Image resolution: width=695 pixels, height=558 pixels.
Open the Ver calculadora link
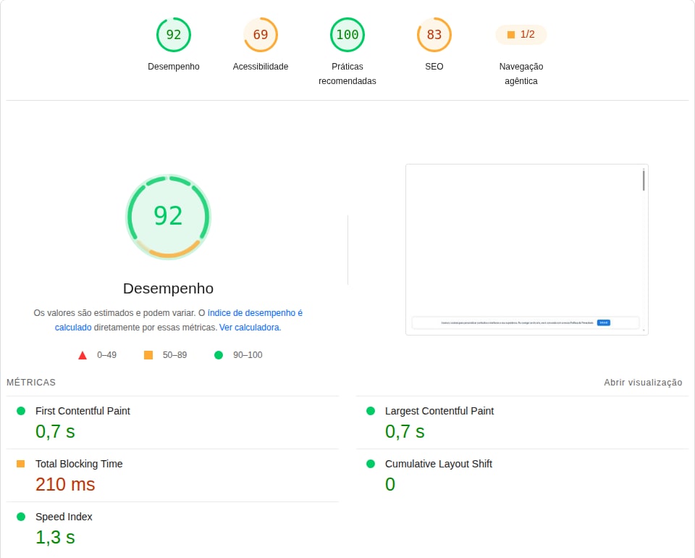click(x=250, y=328)
